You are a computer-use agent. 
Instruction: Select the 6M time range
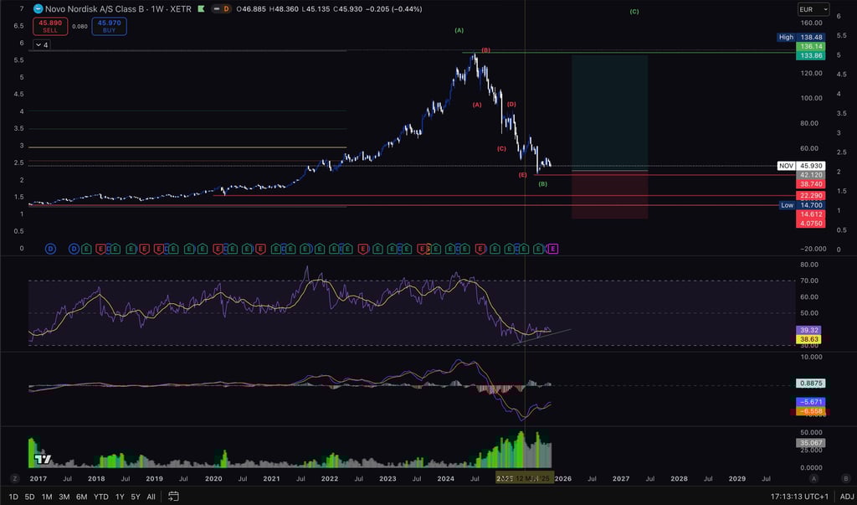(81, 497)
